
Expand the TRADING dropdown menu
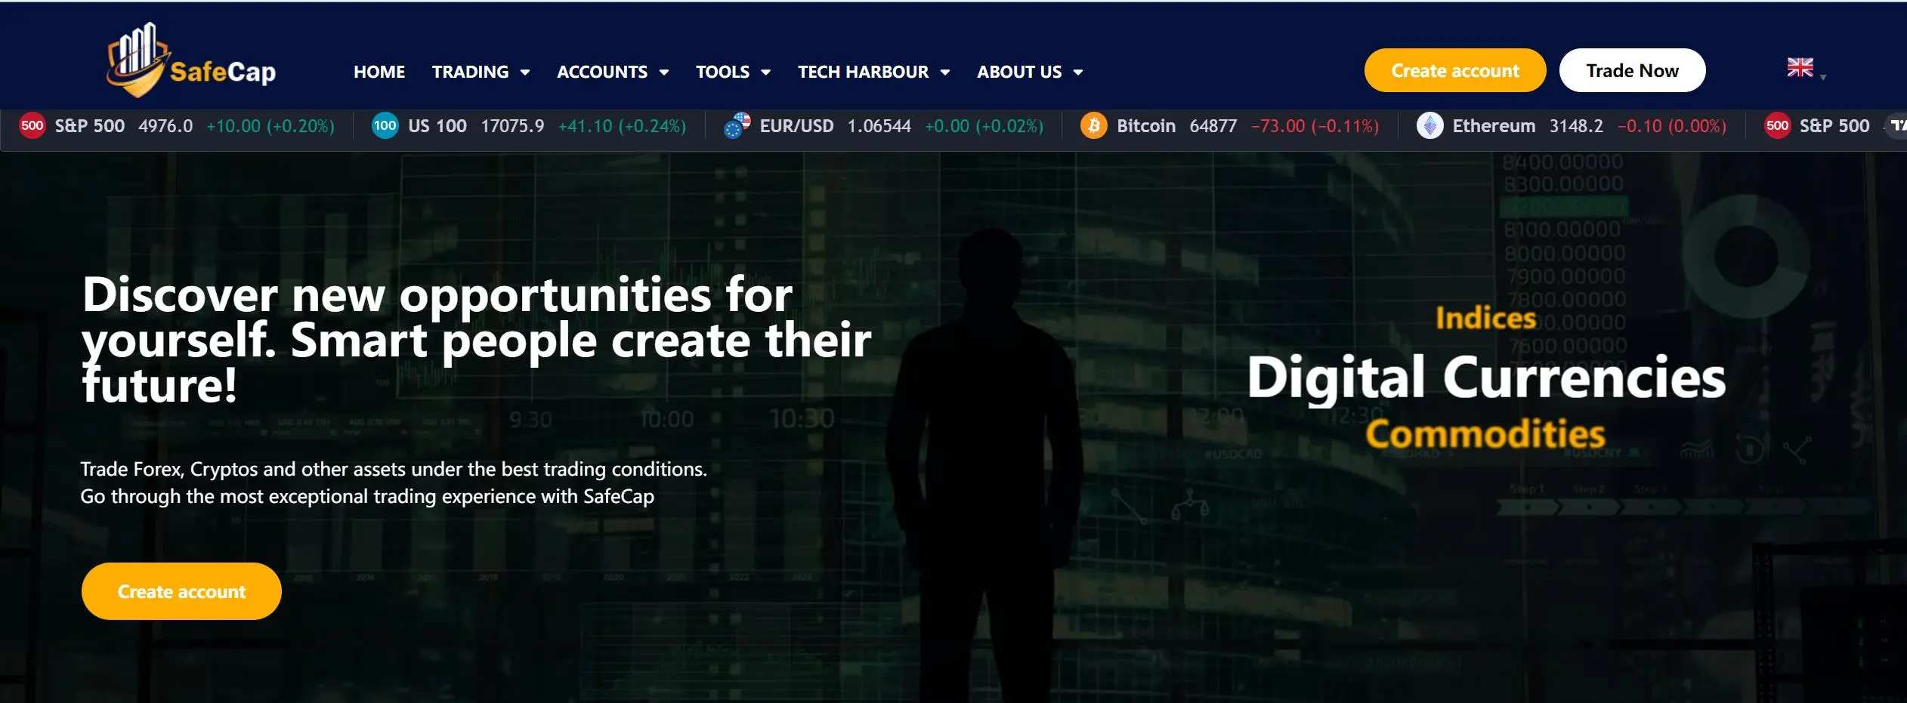(x=481, y=72)
